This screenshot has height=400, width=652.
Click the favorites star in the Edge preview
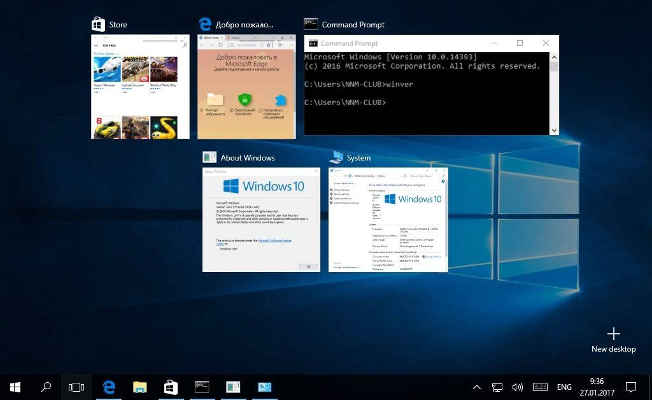[269, 45]
